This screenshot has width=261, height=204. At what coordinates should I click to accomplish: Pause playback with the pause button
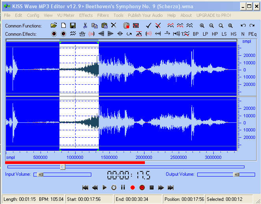pyautogui.click(x=123, y=188)
